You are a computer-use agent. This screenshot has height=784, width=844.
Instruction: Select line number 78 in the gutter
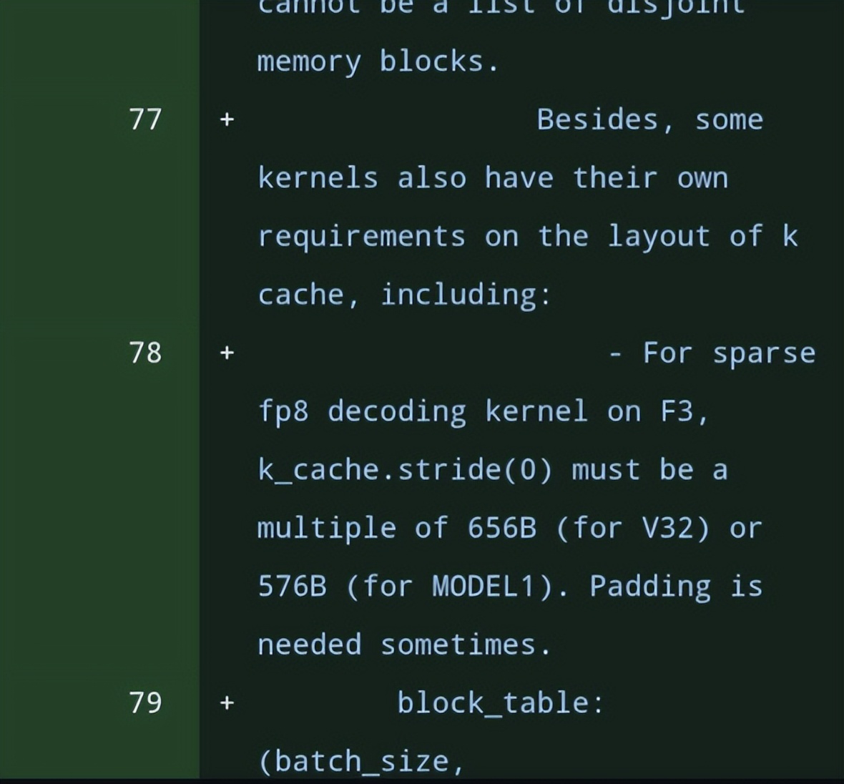point(145,352)
